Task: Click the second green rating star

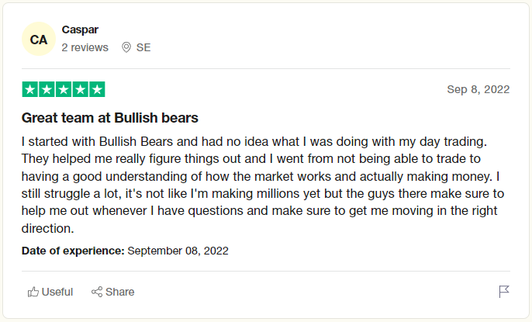Action: 47,89
